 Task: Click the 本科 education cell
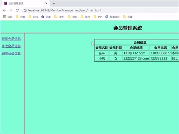175,53
